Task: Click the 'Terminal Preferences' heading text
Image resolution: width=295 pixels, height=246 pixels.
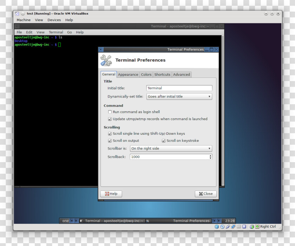Action: click(x=140, y=60)
